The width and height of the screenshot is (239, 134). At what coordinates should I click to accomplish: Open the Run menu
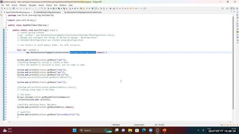click(56, 5)
